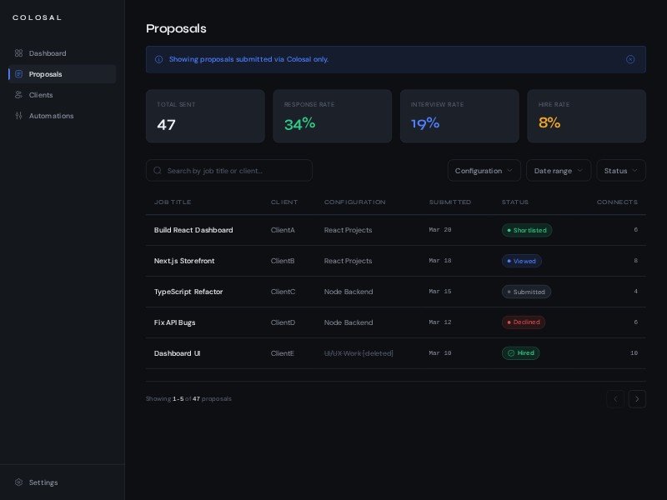Click the Settings gear icon at bottom

(x=19, y=482)
